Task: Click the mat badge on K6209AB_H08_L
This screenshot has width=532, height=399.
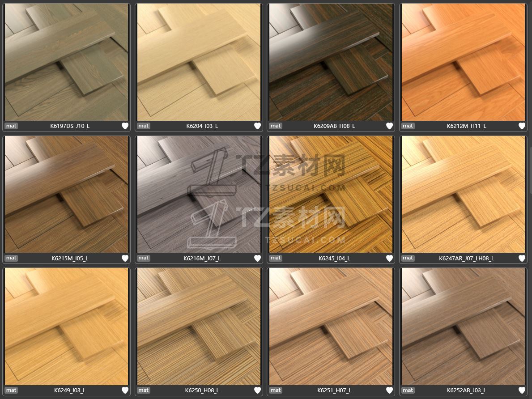Action: (276, 126)
